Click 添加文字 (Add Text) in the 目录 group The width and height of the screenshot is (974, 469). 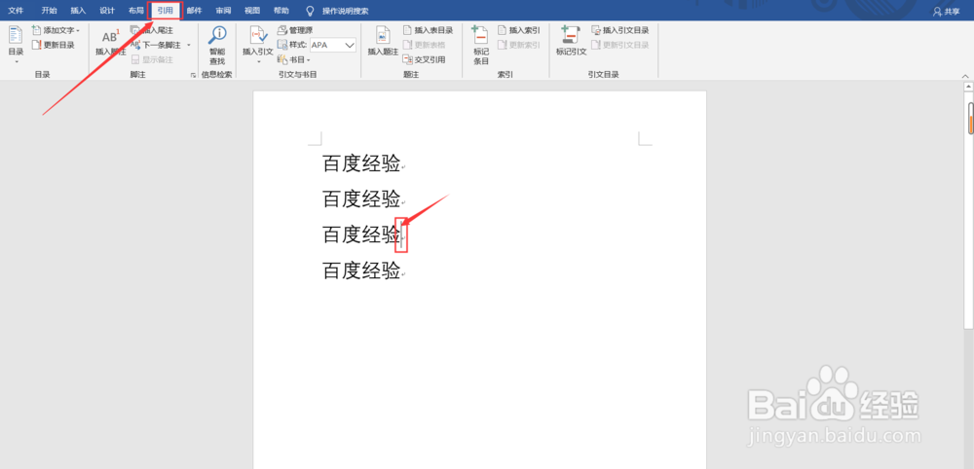coord(56,30)
